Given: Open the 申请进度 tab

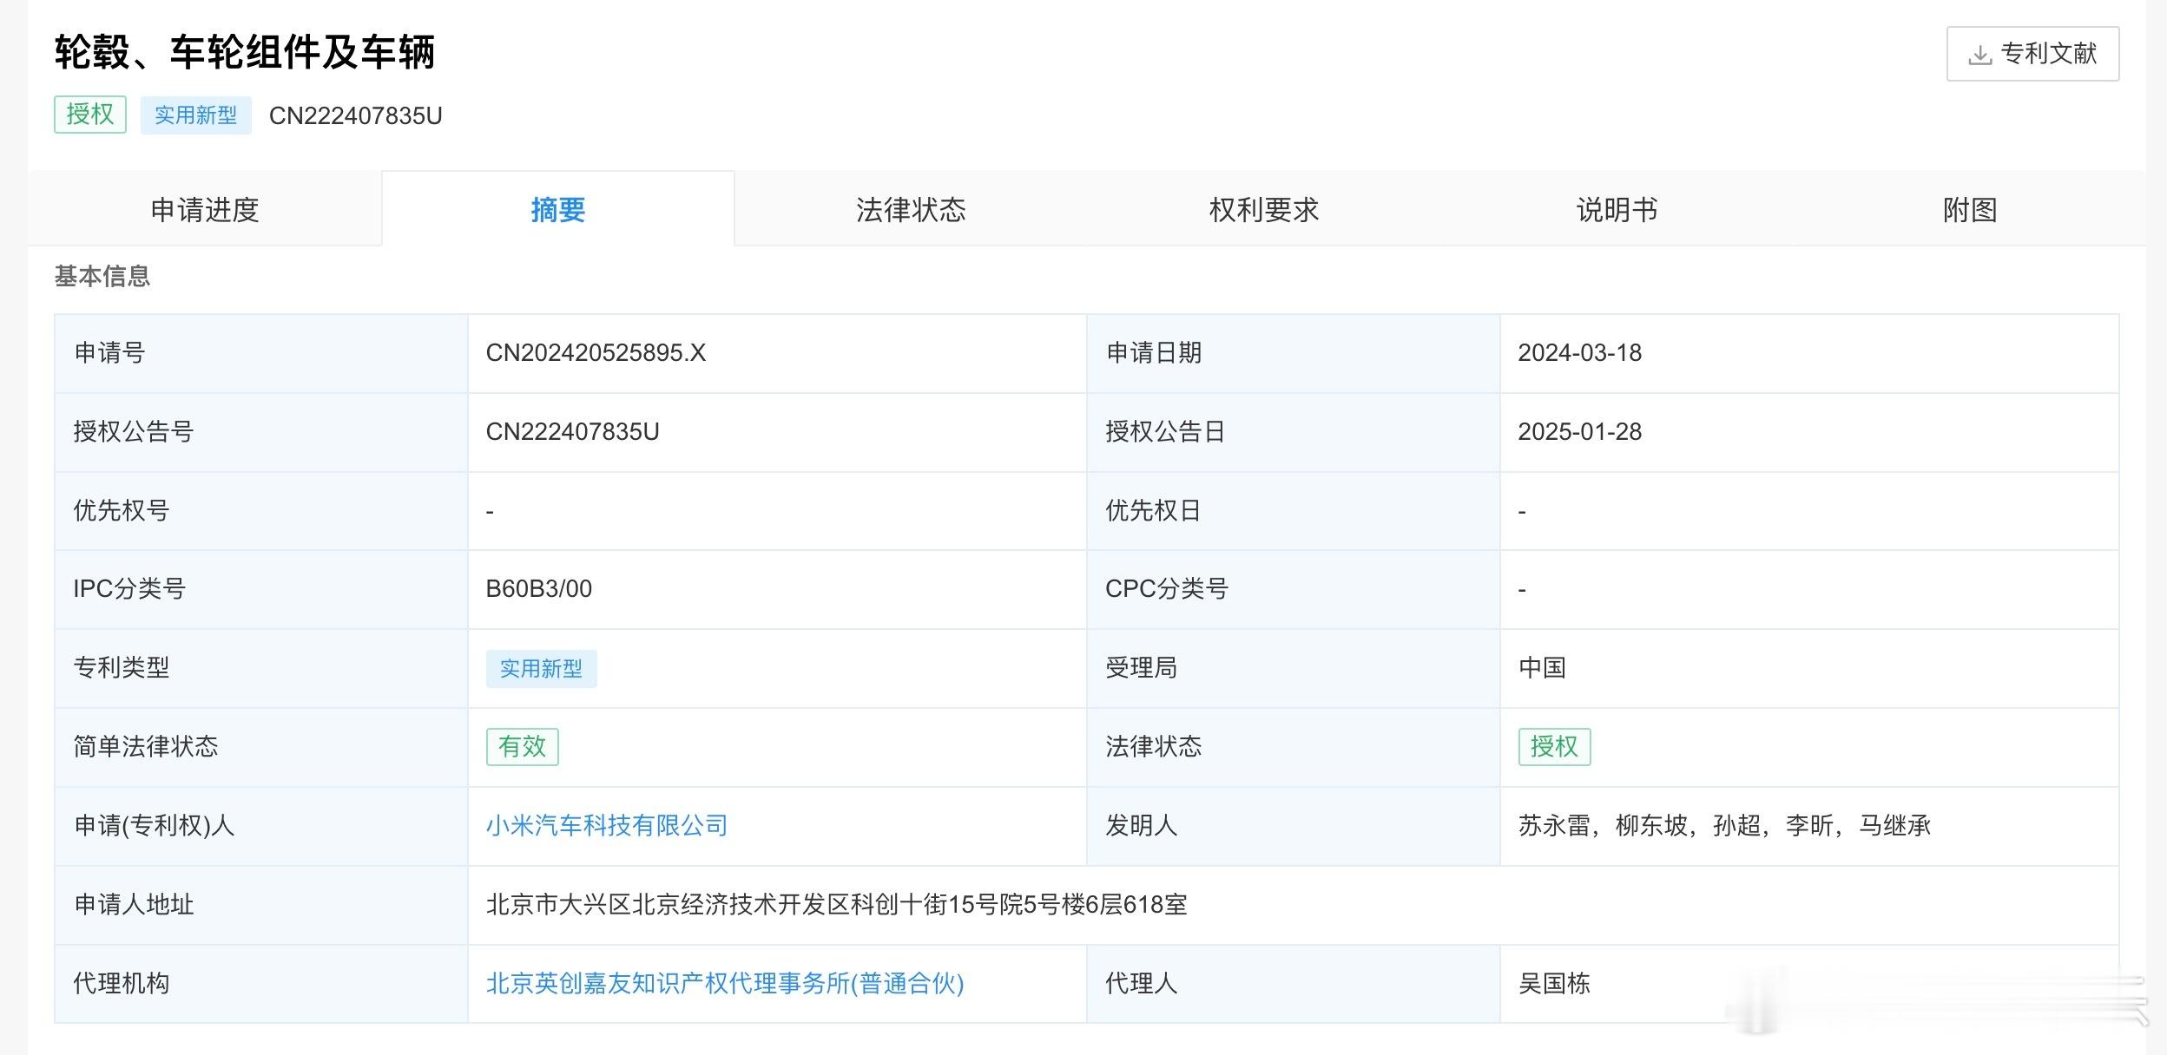Looking at the screenshot, I should [205, 210].
